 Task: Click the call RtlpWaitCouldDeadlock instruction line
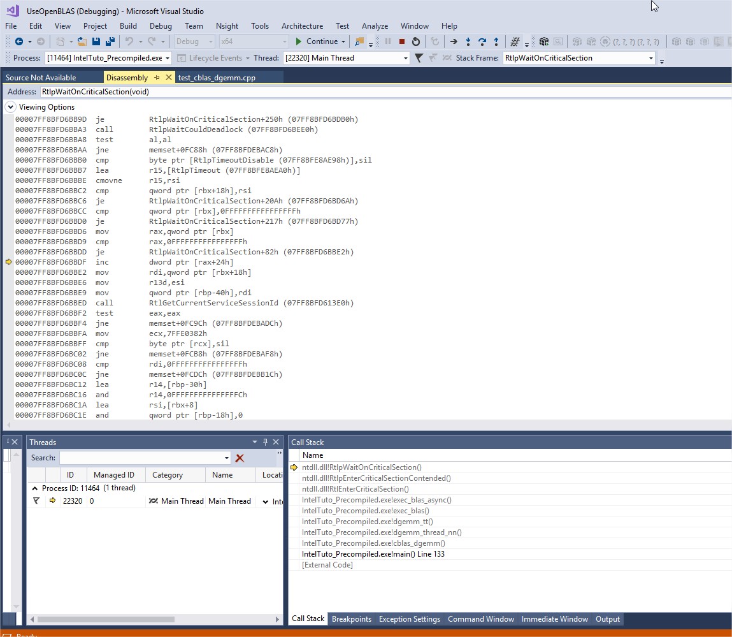click(167, 129)
